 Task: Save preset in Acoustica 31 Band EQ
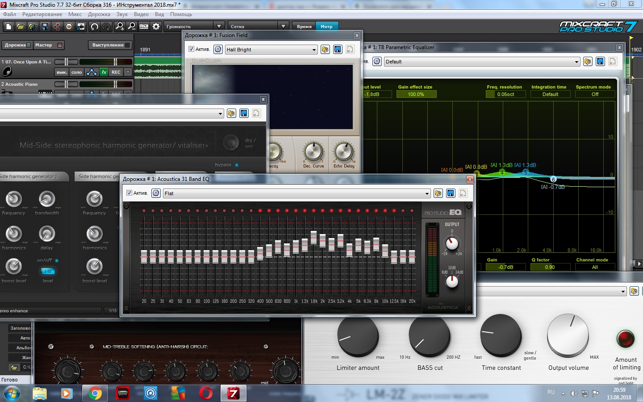[x=451, y=193]
